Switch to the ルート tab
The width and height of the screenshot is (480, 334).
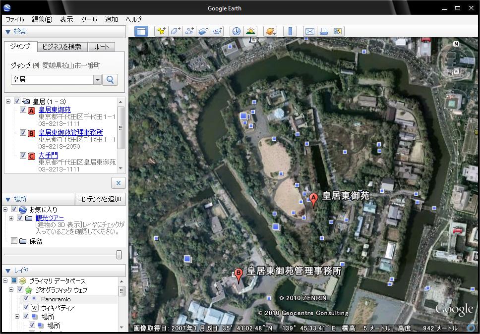click(101, 47)
